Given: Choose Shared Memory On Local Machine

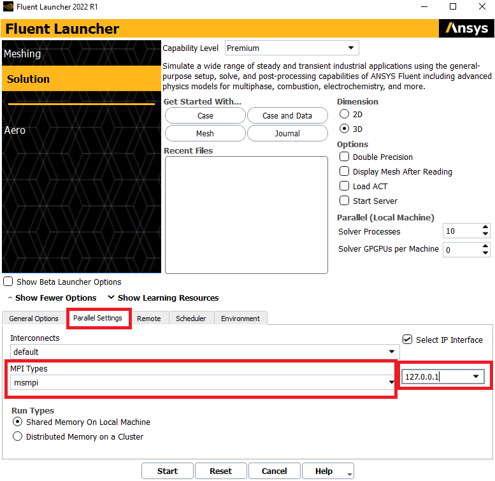Looking at the screenshot, I should [x=17, y=422].
